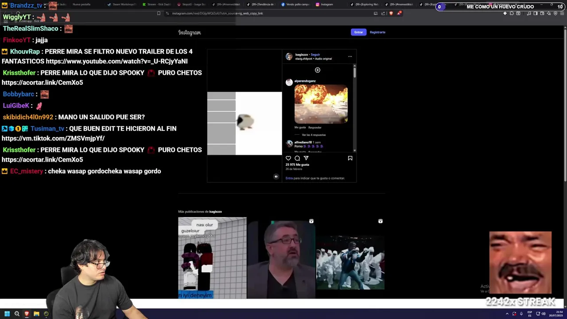Open the ESP language indicator in tray
Screen dimensions: 567x319
[x=530, y=314]
